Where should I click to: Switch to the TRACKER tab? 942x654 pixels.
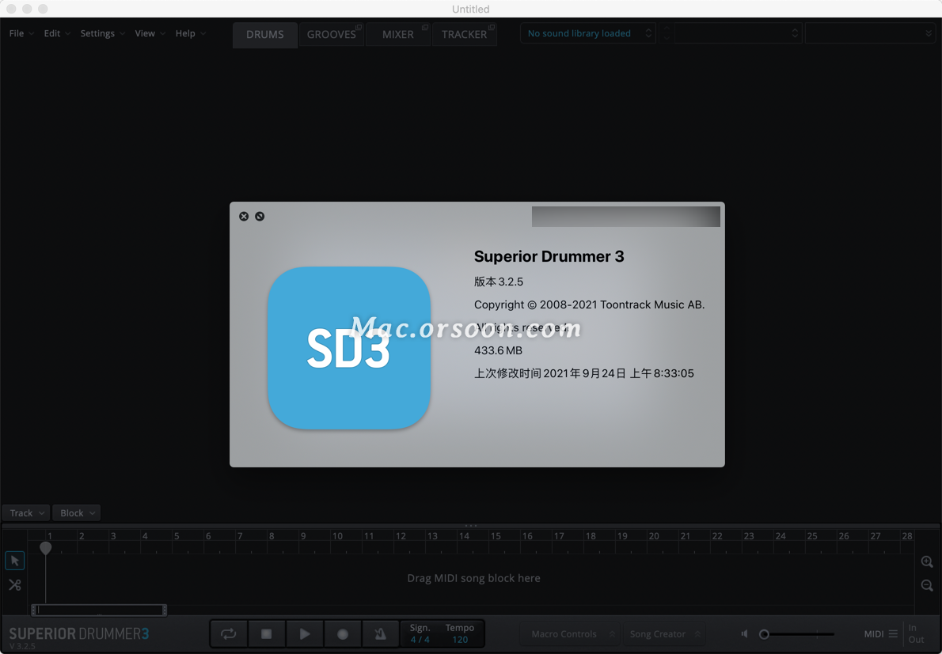[x=464, y=35]
